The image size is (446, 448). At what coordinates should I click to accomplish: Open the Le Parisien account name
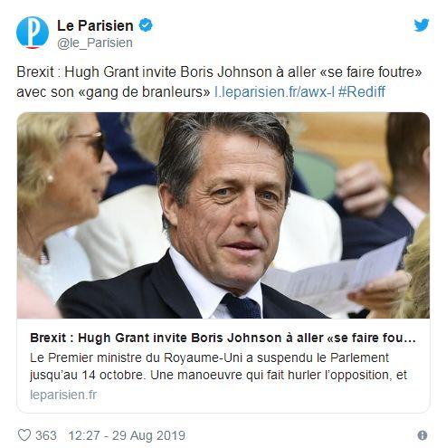point(95,25)
